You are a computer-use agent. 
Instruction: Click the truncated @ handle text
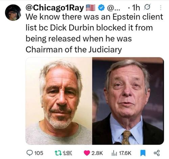[114, 8]
